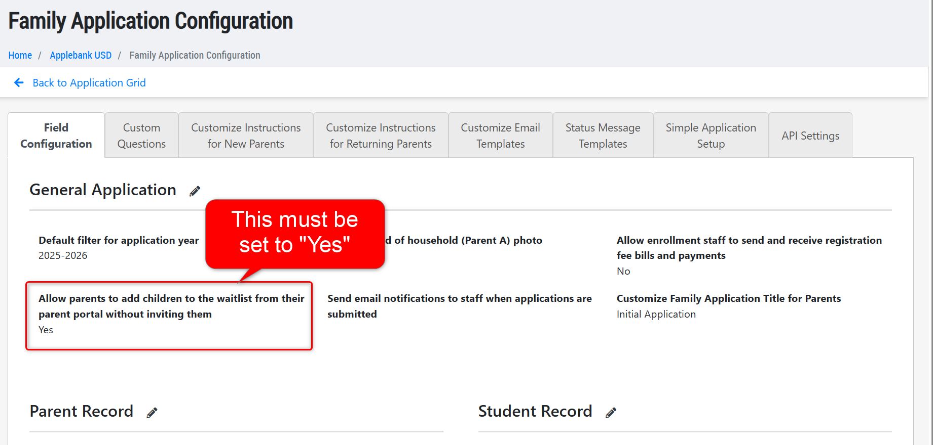Edit General Application section via pencil icon
933x445 pixels.
(x=195, y=191)
